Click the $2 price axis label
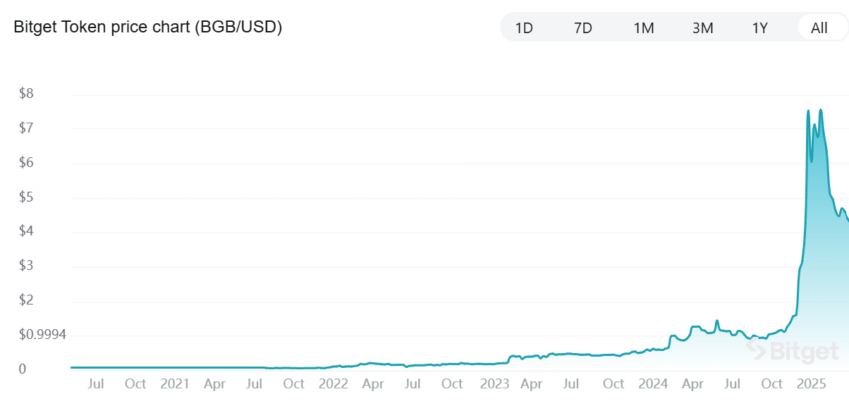Image resolution: width=849 pixels, height=406 pixels. pyautogui.click(x=27, y=300)
